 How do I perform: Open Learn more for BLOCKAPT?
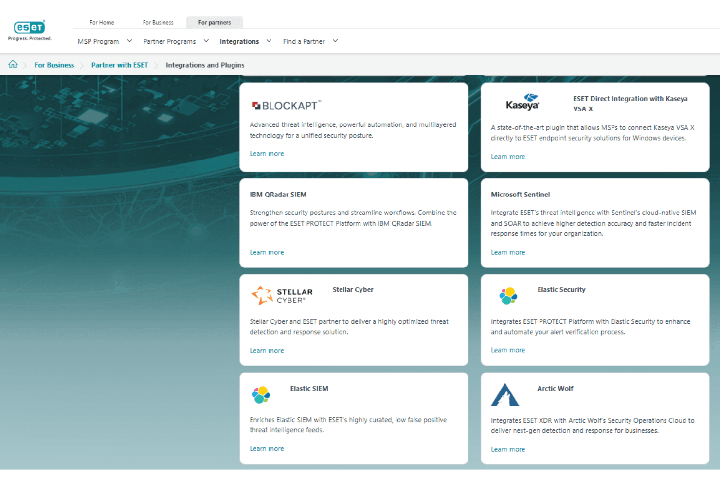click(x=267, y=154)
